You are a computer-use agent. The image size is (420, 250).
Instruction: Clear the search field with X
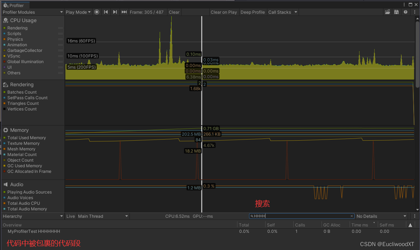[x=352, y=216]
